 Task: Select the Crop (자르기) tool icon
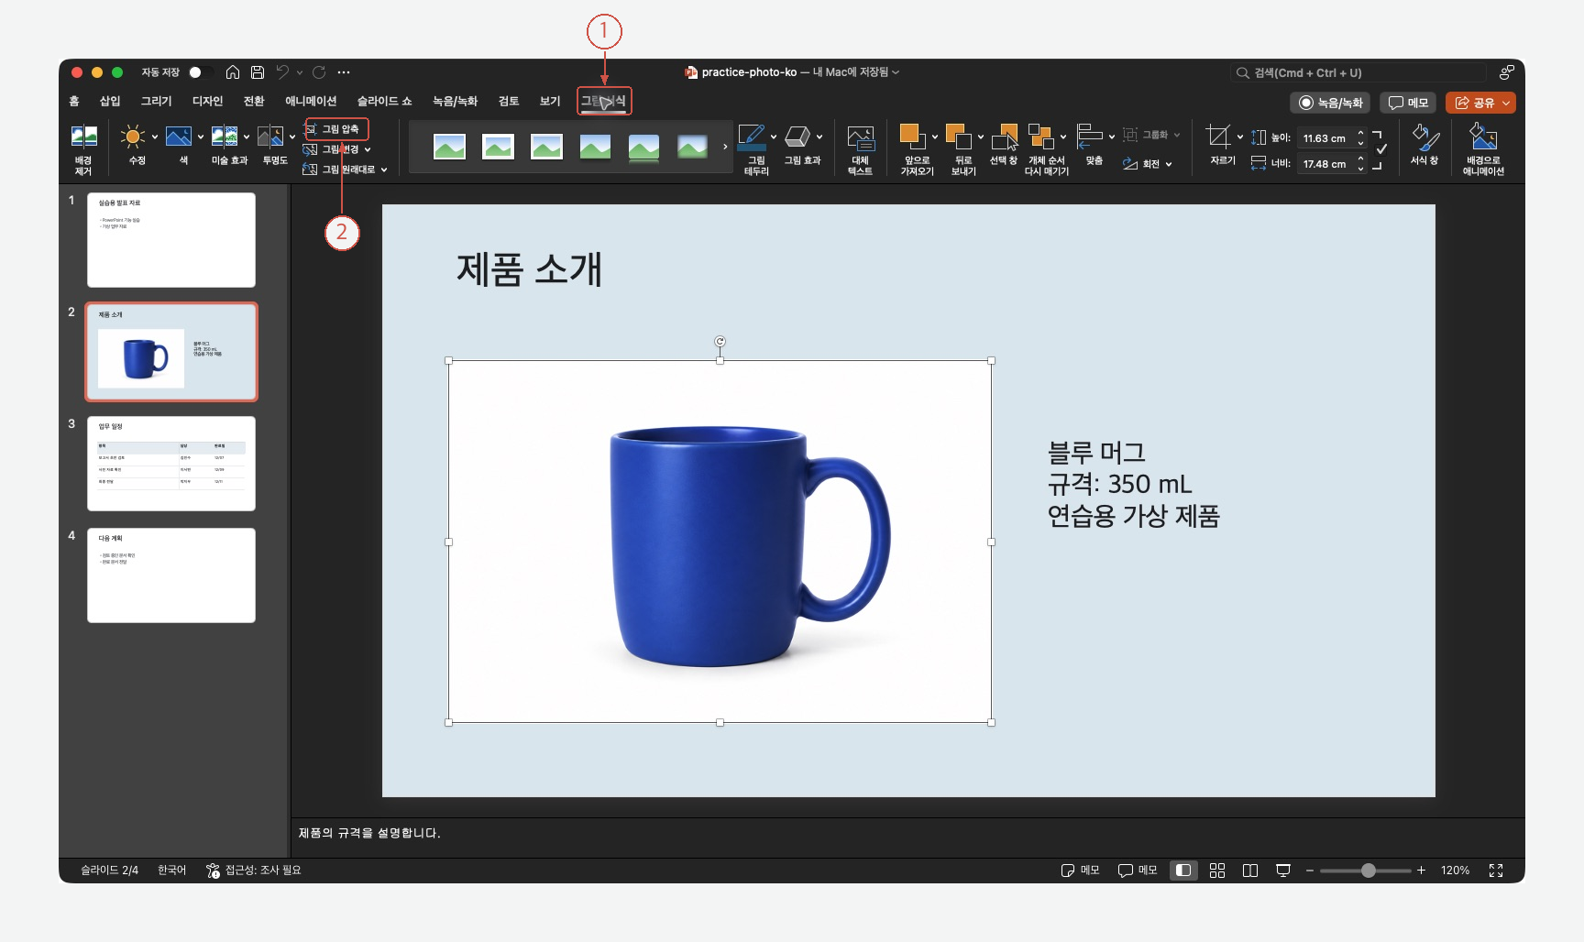1218,137
